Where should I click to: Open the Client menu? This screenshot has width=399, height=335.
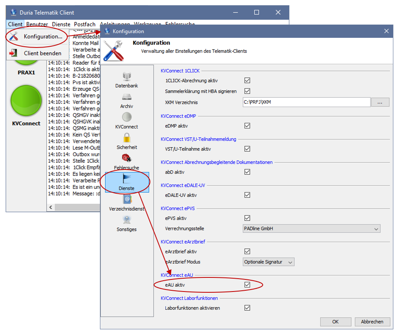pyautogui.click(x=15, y=24)
